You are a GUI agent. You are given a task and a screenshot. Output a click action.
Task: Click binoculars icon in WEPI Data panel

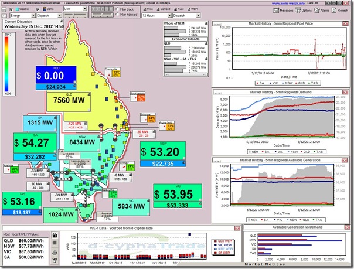coord(55,236)
